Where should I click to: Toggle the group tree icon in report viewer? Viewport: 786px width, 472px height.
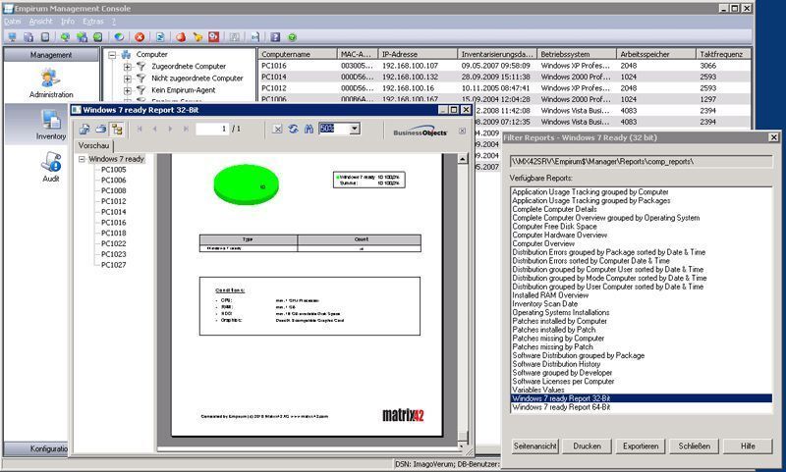coord(117,130)
